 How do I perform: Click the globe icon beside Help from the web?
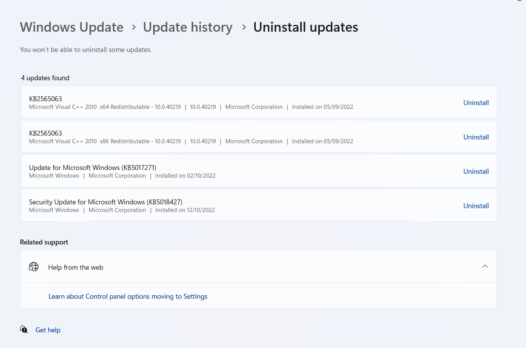(x=34, y=267)
